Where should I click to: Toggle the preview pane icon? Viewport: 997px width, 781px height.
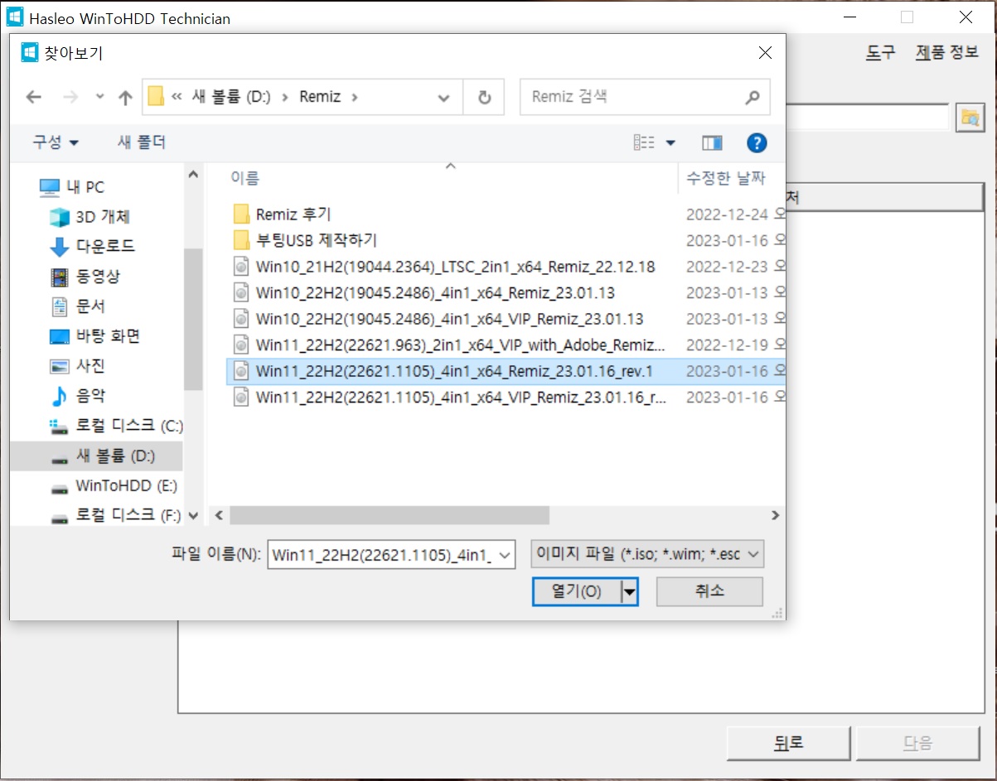[x=712, y=142]
